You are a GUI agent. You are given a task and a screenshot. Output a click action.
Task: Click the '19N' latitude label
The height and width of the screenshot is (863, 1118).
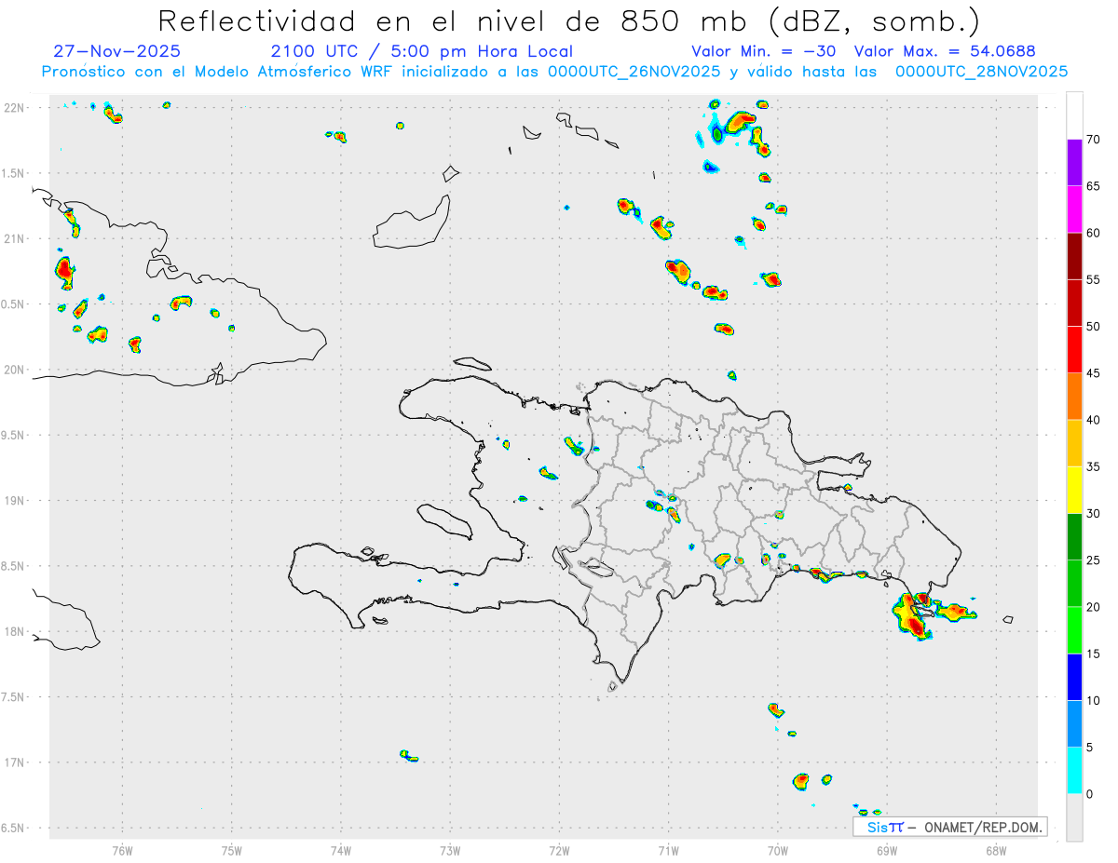coord(14,501)
